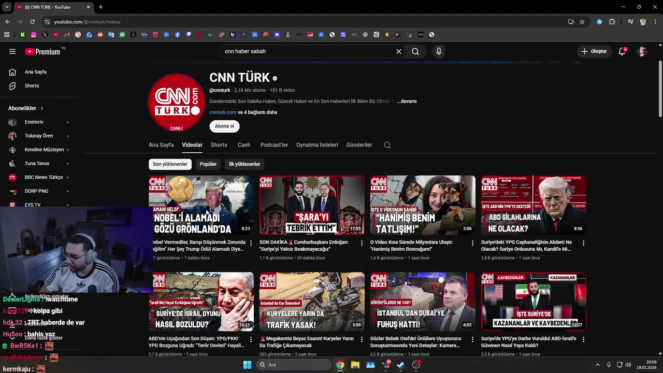Select the Son yüklenenler filter chip
This screenshot has width=663, height=373.
pos(170,164)
